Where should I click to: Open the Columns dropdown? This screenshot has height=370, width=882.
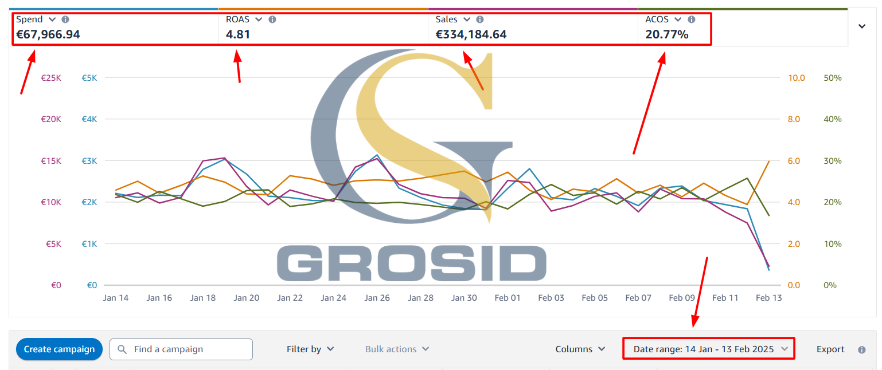(x=580, y=349)
